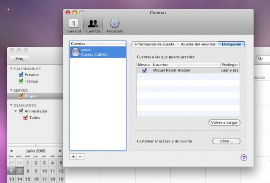Close the Cuentas preferences window
This screenshot has height=183, width=270.
click(68, 13)
